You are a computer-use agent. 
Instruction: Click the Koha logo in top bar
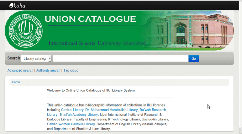[x=17, y=6]
